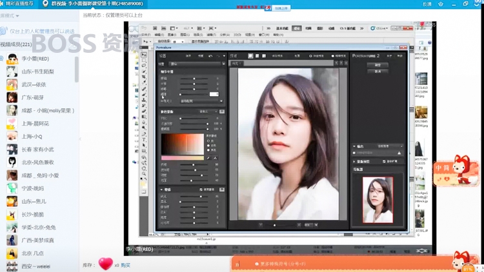Image resolution: width=484 pixels, height=272 pixels.
Task: Click the red heart gift icon
Action: click(x=106, y=264)
